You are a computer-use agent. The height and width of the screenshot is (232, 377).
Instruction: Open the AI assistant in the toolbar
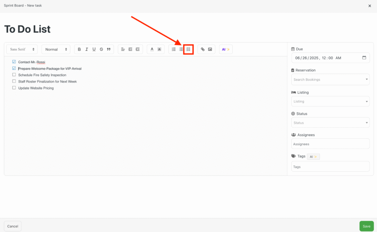pos(226,49)
